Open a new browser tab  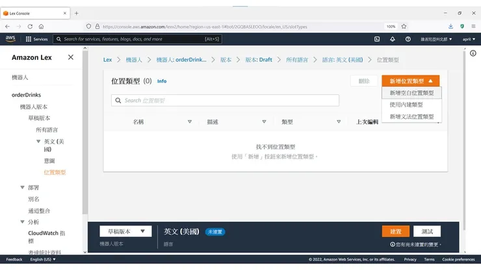tap(77, 13)
